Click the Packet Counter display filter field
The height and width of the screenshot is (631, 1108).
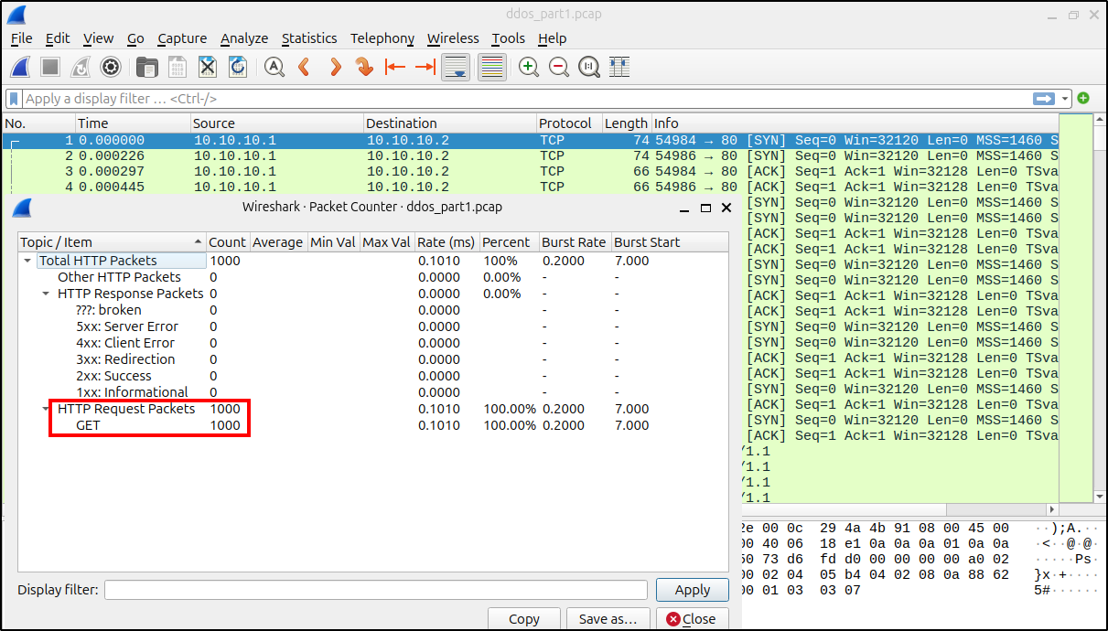tap(375, 590)
